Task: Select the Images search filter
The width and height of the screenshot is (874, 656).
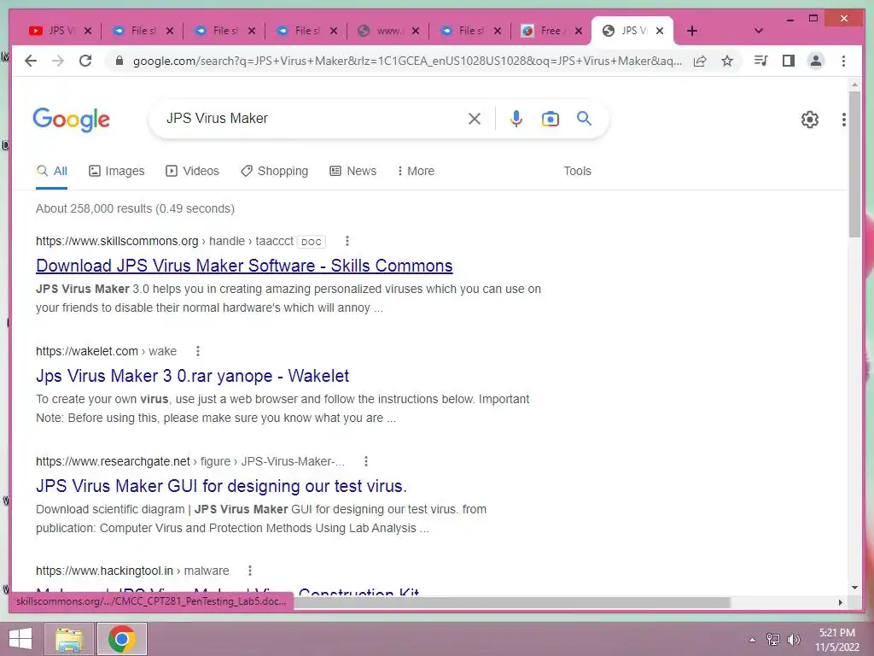Action: click(x=116, y=171)
